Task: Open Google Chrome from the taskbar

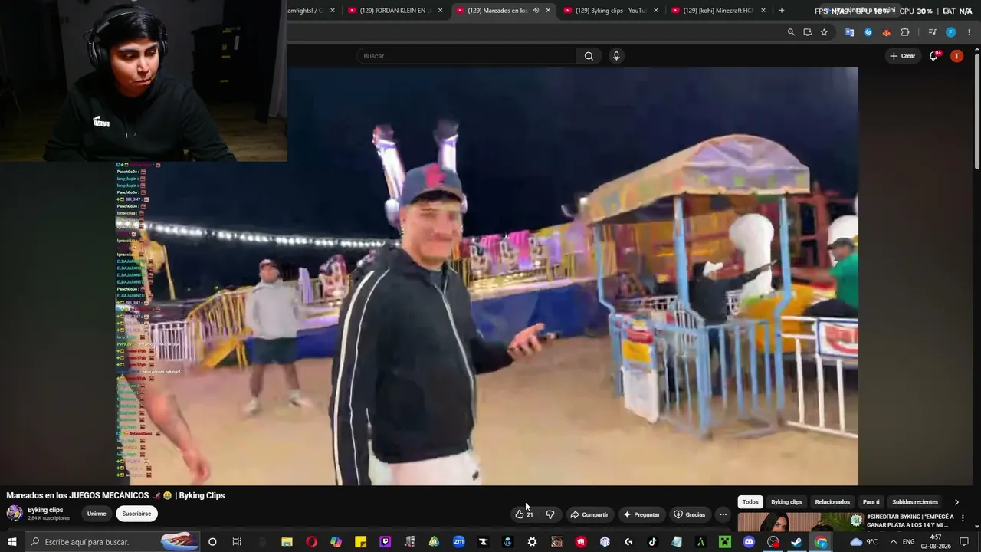Action: click(x=821, y=542)
